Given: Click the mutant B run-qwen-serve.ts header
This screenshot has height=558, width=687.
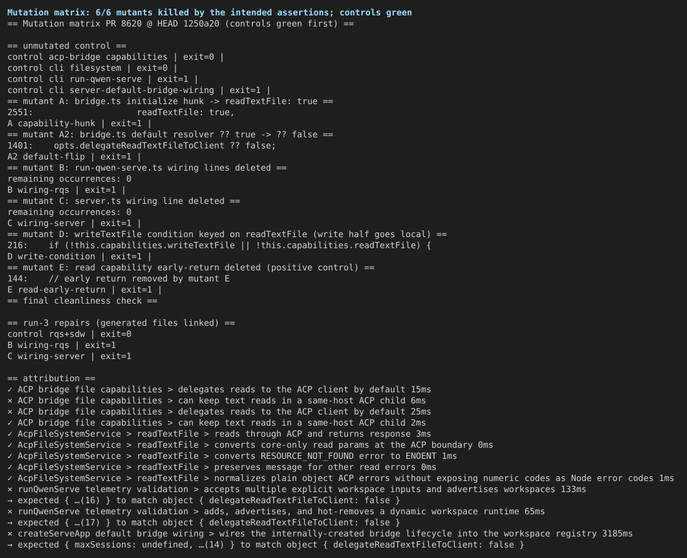Looking at the screenshot, I should pos(147,168).
